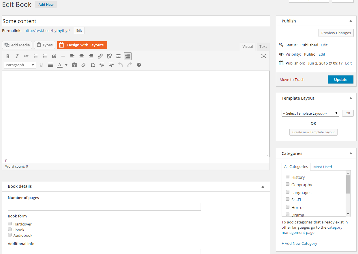This screenshot has height=254, width=358.
Task: Toggle paste as text
Action: coord(74,65)
